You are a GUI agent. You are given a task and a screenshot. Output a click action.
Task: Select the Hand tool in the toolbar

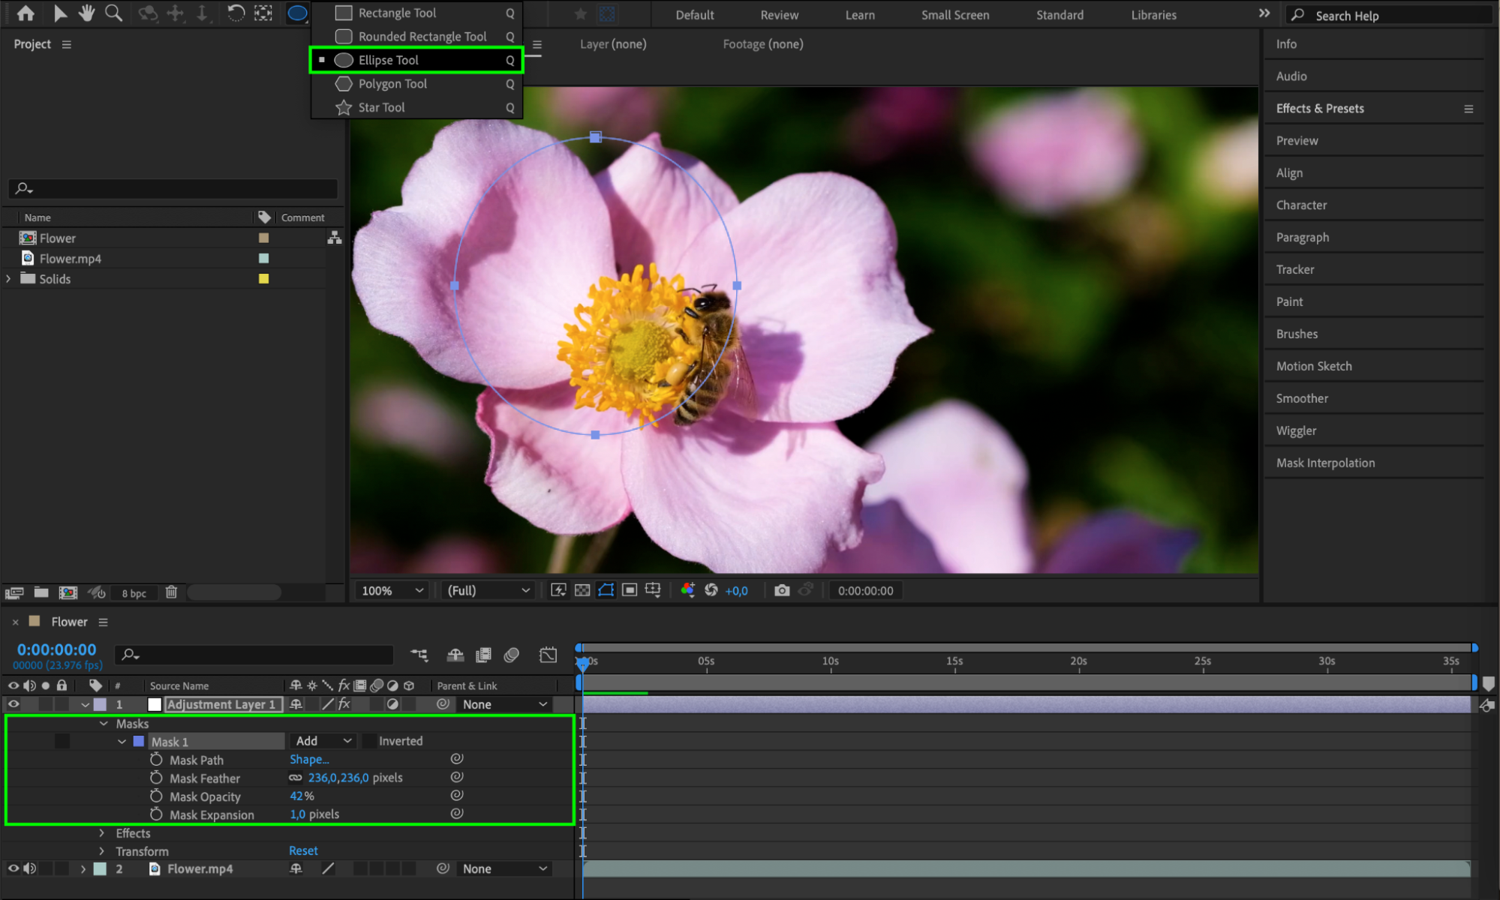point(87,13)
